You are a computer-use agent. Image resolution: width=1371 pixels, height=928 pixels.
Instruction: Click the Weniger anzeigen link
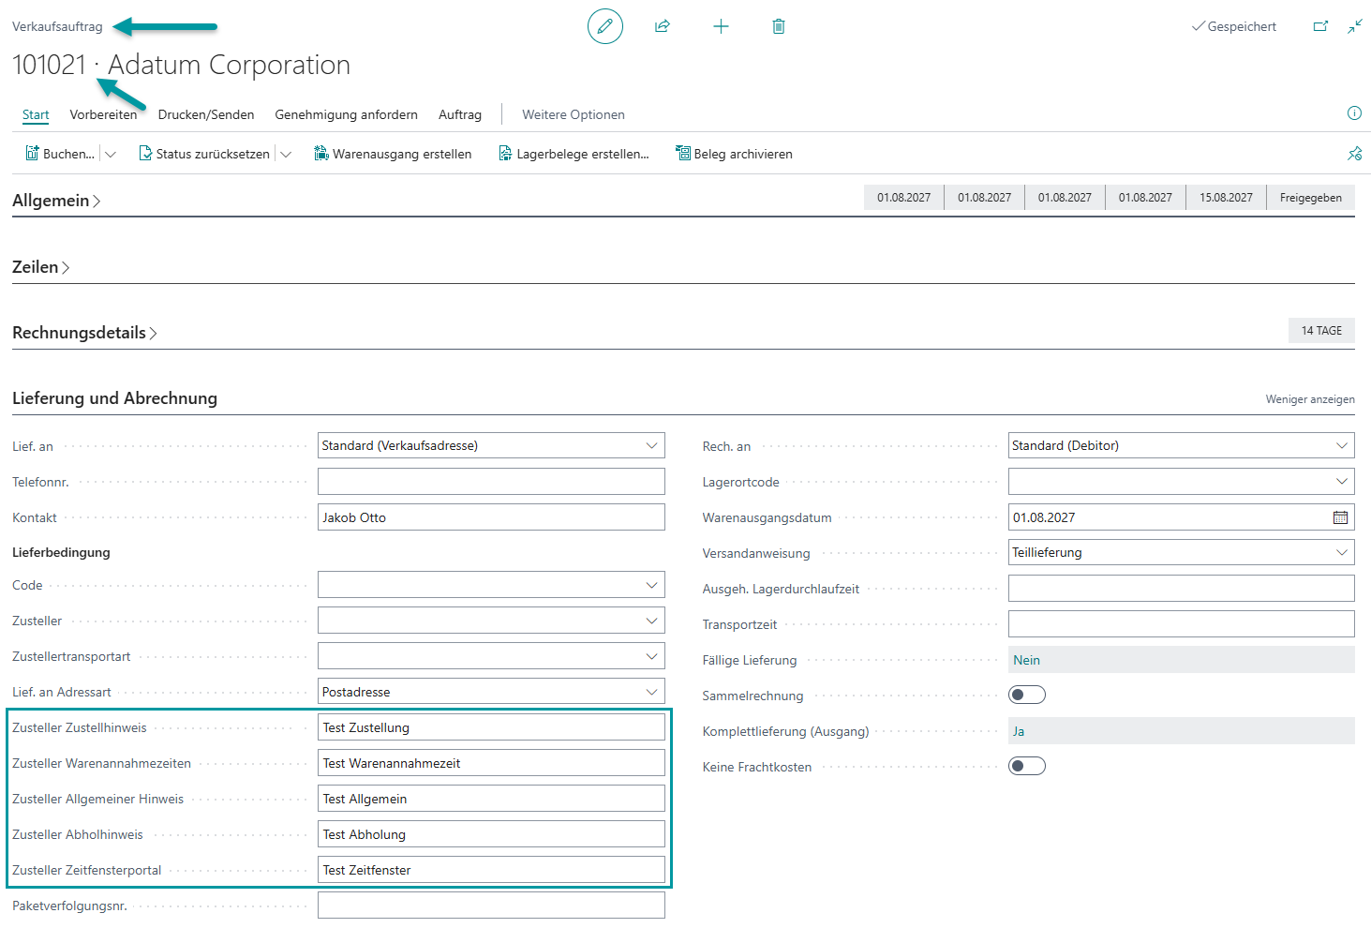click(x=1310, y=399)
